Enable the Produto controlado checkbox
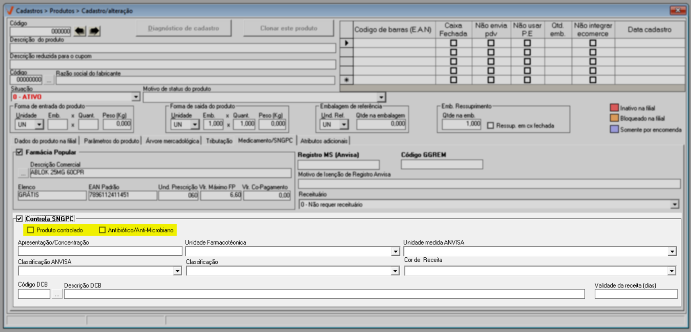The width and height of the screenshot is (691, 332). (x=31, y=230)
